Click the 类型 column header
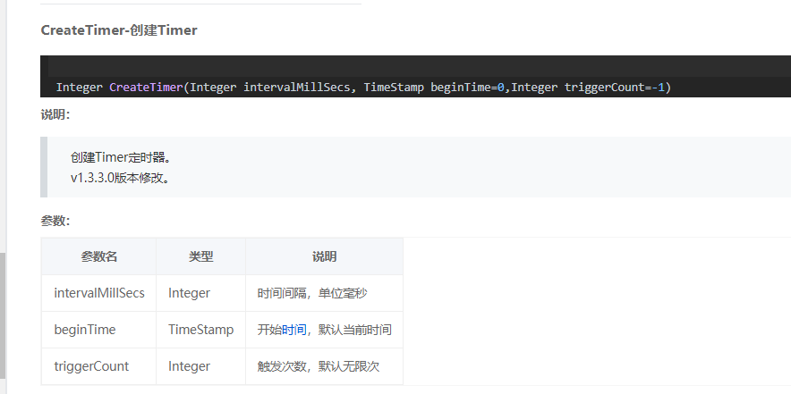The width and height of the screenshot is (791, 394). (x=200, y=256)
